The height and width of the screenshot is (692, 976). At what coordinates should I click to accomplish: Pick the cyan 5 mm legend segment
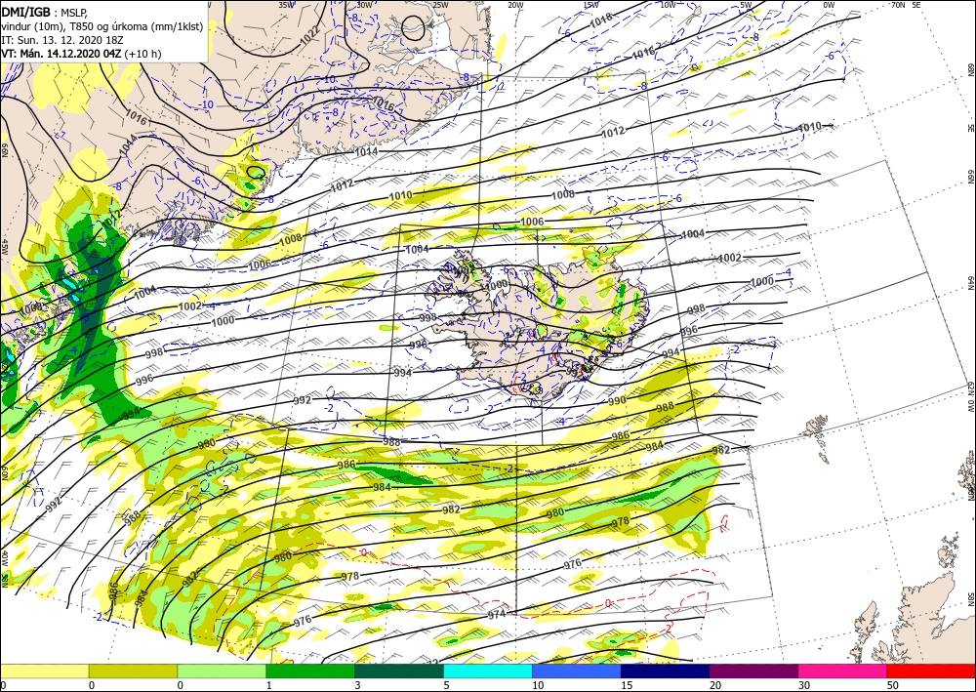pyautogui.click(x=488, y=671)
